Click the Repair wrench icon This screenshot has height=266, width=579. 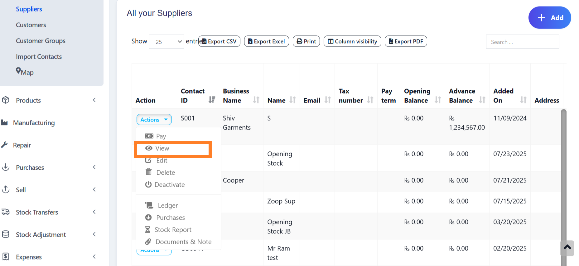click(x=4, y=145)
